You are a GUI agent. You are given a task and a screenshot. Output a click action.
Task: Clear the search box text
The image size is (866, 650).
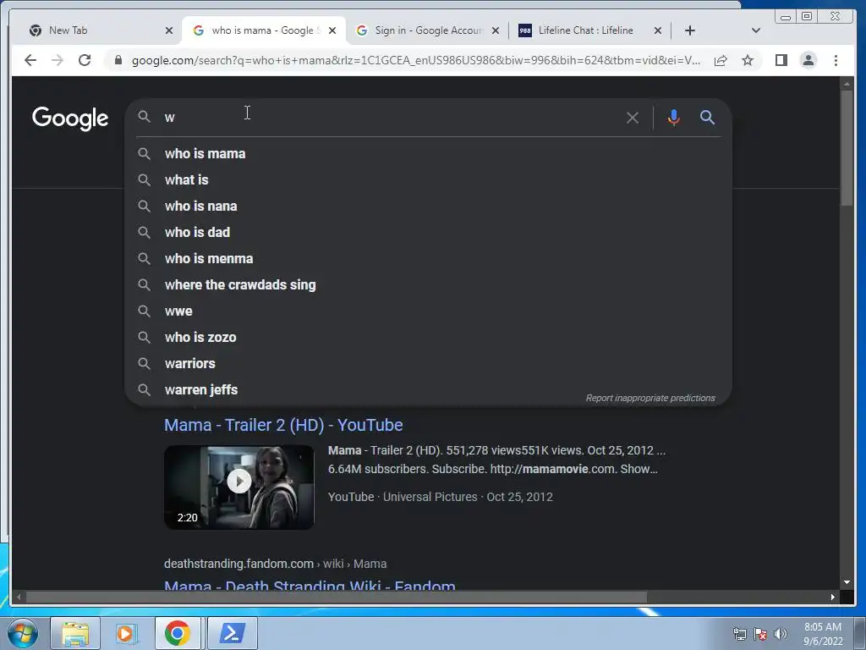tap(633, 117)
